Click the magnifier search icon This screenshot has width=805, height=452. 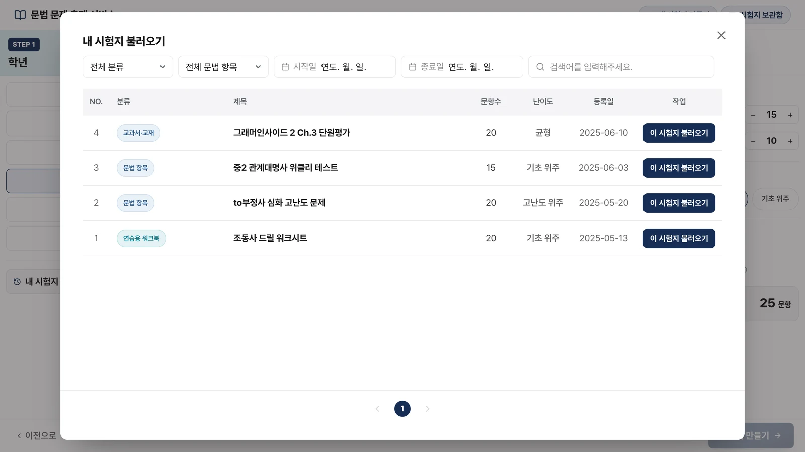540,67
